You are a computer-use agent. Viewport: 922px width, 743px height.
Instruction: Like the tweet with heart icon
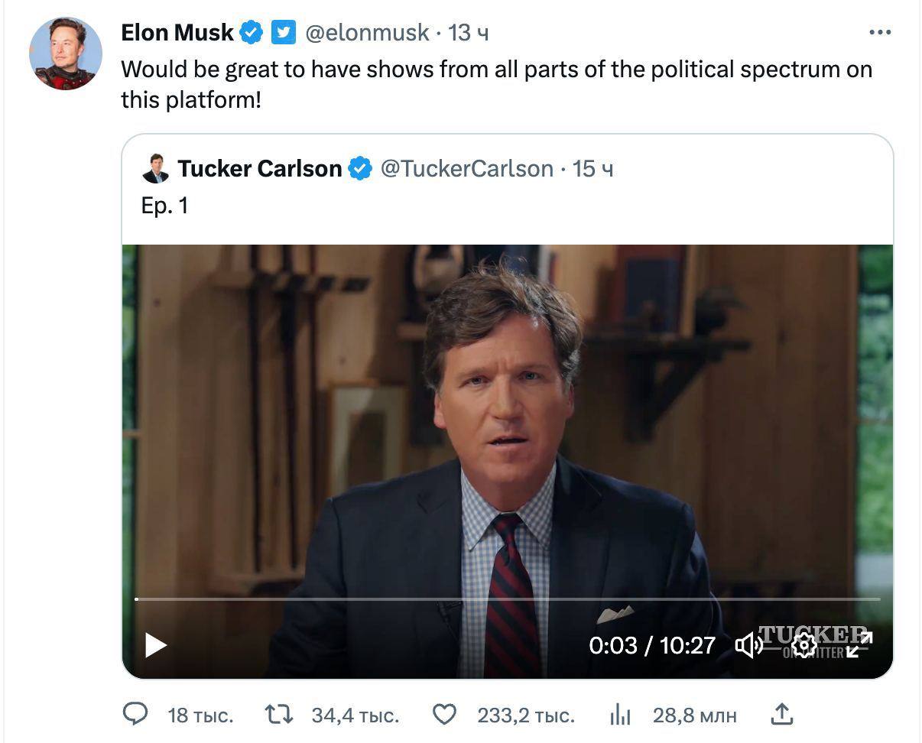pyautogui.click(x=444, y=715)
